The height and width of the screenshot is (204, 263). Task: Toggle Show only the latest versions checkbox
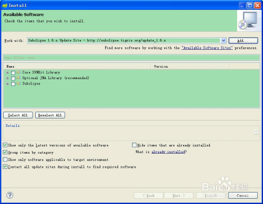tap(5, 145)
